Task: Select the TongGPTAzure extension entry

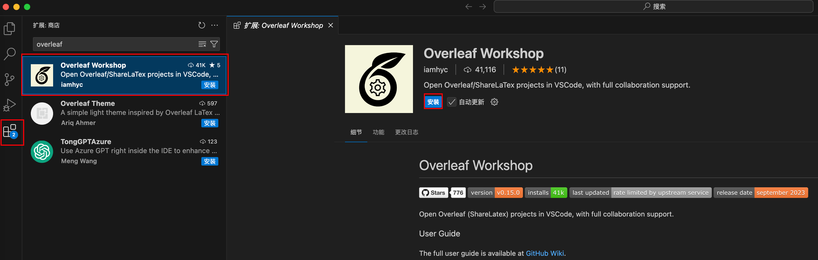Action: click(x=124, y=151)
